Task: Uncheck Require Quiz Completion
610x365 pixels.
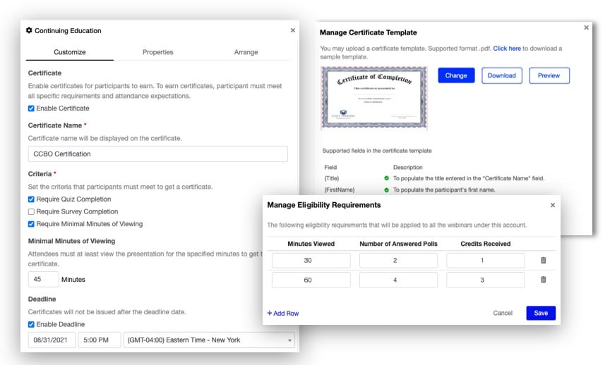Action: tap(31, 199)
